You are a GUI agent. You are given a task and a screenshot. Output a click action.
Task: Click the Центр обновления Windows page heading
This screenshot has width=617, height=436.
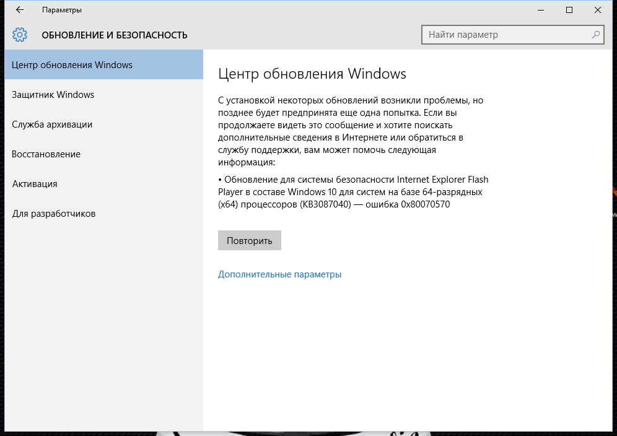pyautogui.click(x=312, y=74)
